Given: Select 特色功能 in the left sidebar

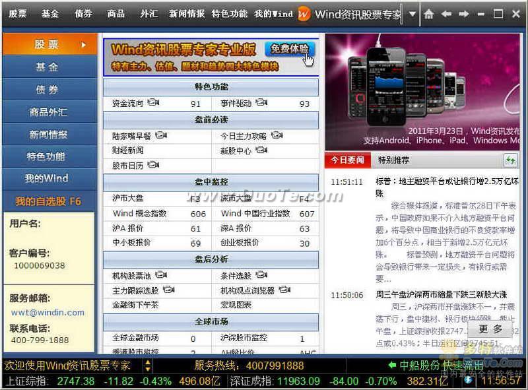Looking at the screenshot, I should point(50,156).
